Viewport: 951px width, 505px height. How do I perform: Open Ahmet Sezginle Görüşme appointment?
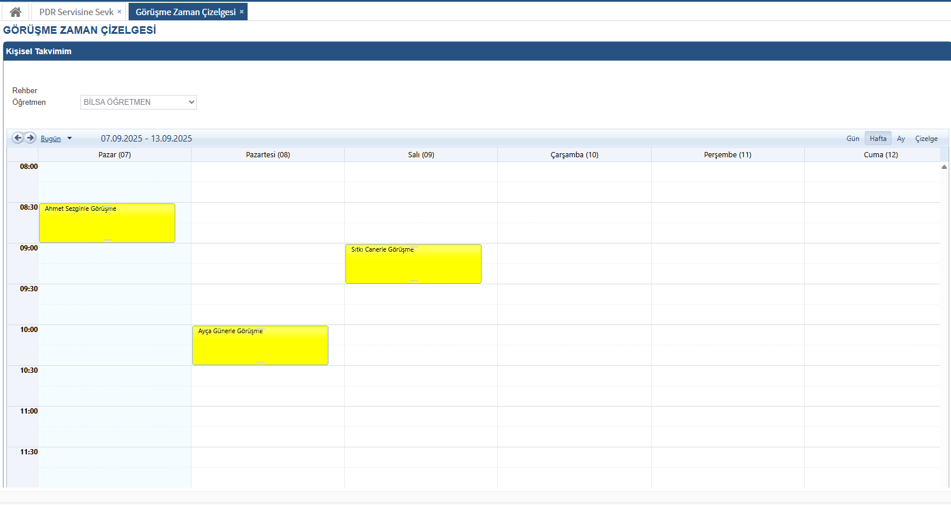[x=107, y=223]
